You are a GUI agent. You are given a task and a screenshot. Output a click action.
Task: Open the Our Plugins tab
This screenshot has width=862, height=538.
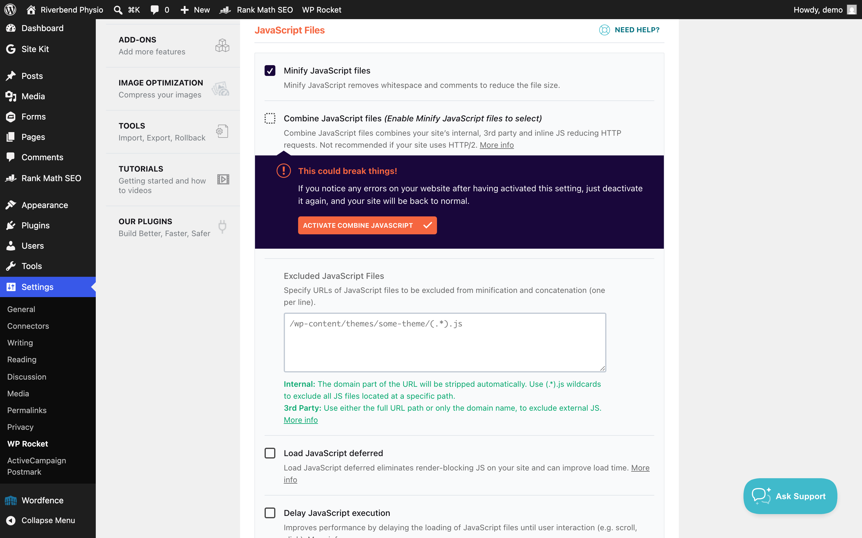coord(173,227)
